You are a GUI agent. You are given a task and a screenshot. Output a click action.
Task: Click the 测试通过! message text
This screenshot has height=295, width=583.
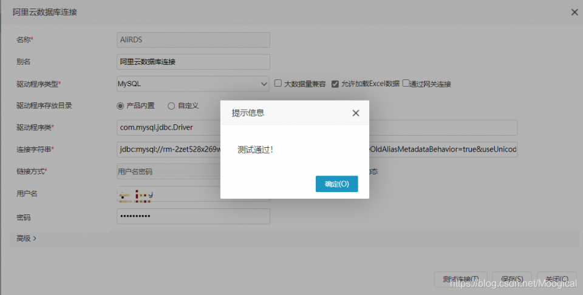pos(256,150)
